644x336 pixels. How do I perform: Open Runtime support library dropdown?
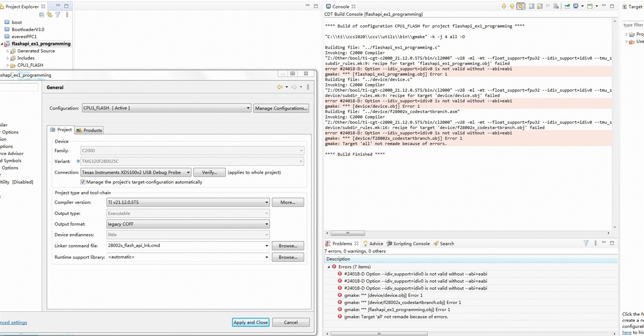(267, 257)
